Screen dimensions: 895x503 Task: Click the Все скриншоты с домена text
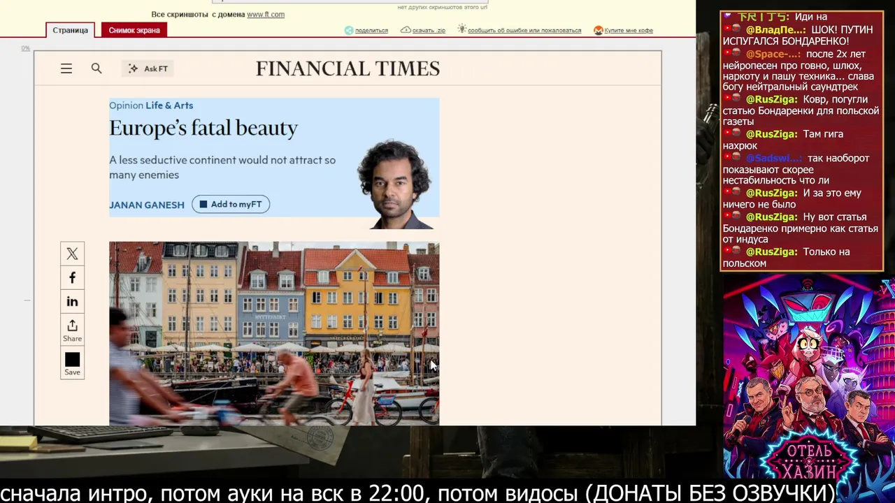point(198,14)
